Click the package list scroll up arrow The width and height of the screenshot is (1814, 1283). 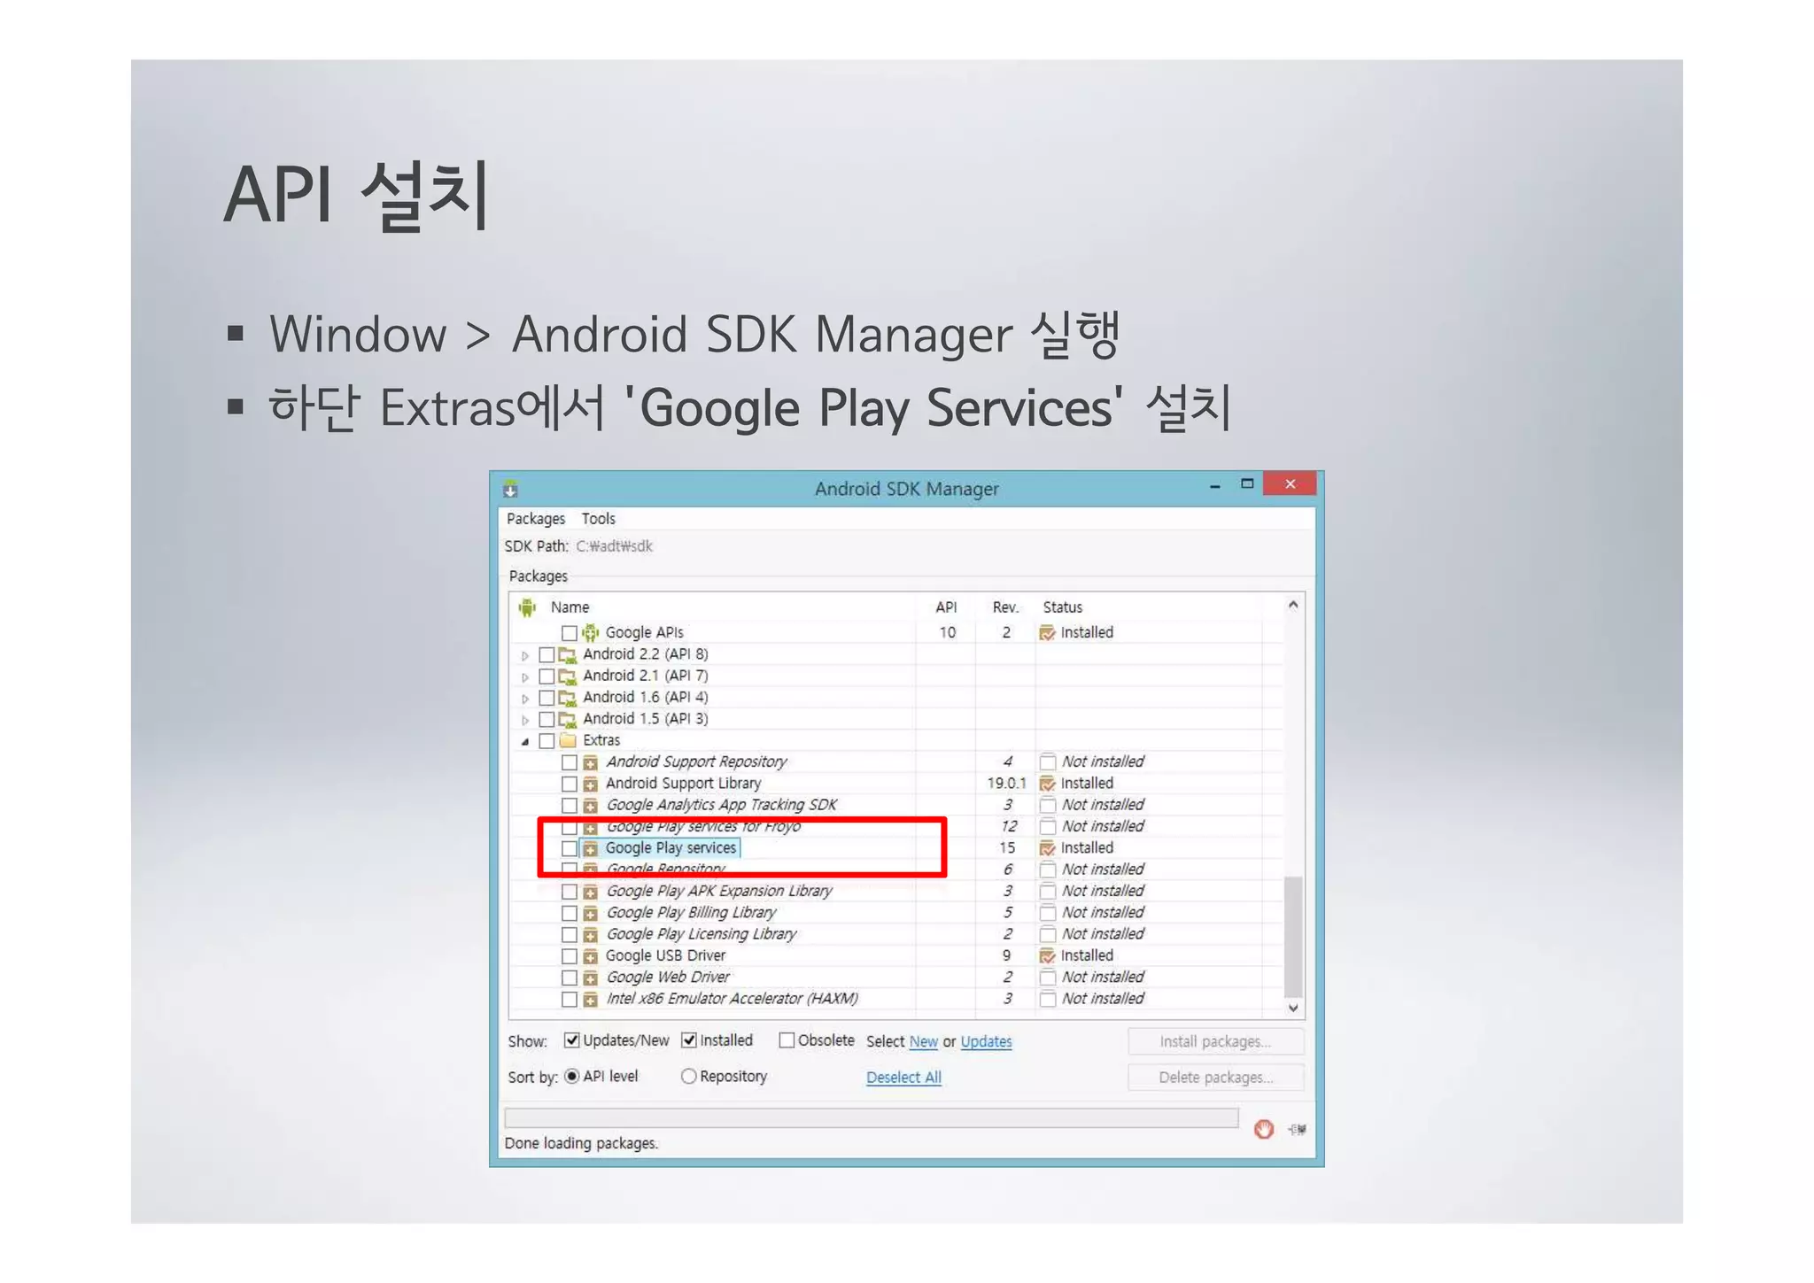1293,606
